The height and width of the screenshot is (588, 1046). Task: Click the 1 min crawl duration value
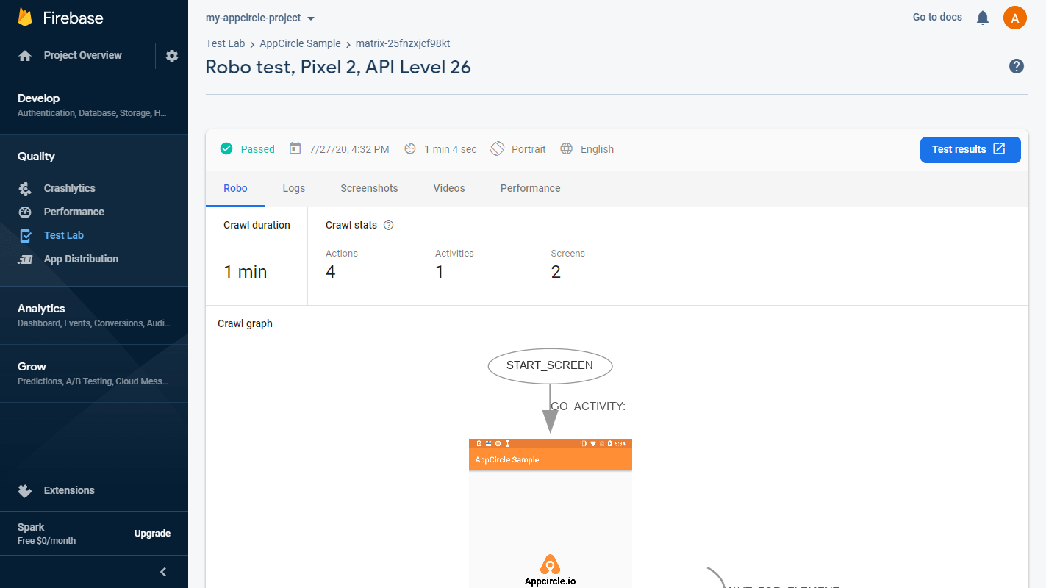pos(246,272)
